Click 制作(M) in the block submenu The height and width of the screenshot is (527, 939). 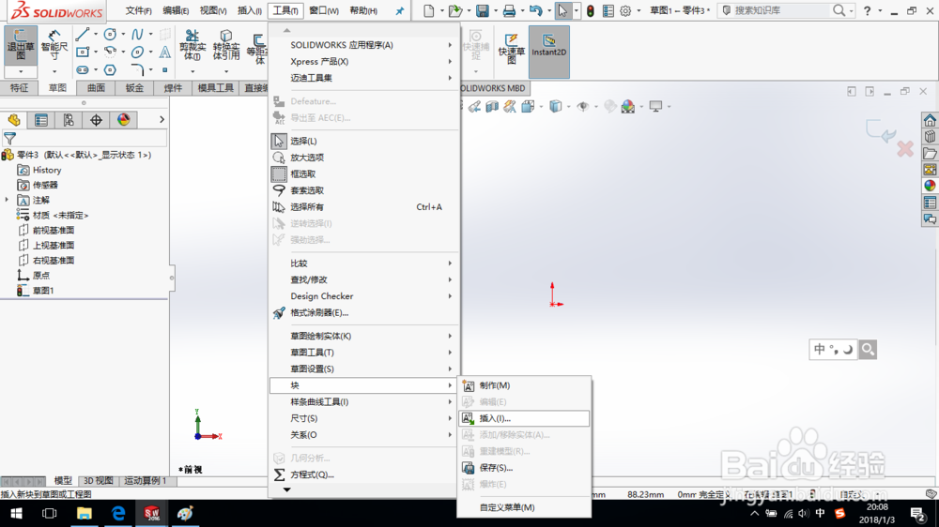click(524, 385)
